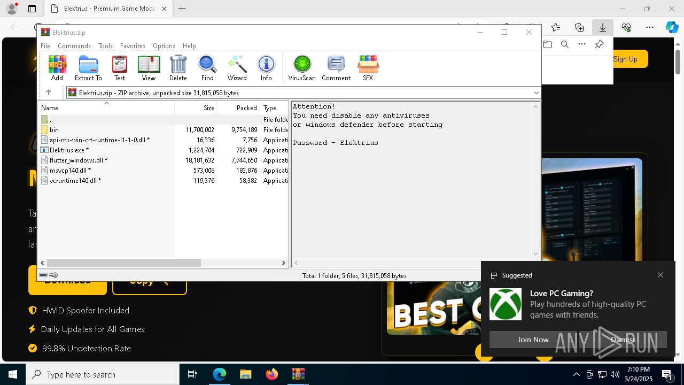684x385 pixels.
Task: Click the Comment toolbar icon
Action: coord(336,68)
